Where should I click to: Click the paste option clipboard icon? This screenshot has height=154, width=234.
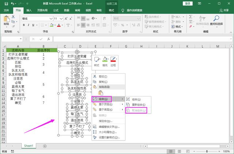(x=101, y=93)
